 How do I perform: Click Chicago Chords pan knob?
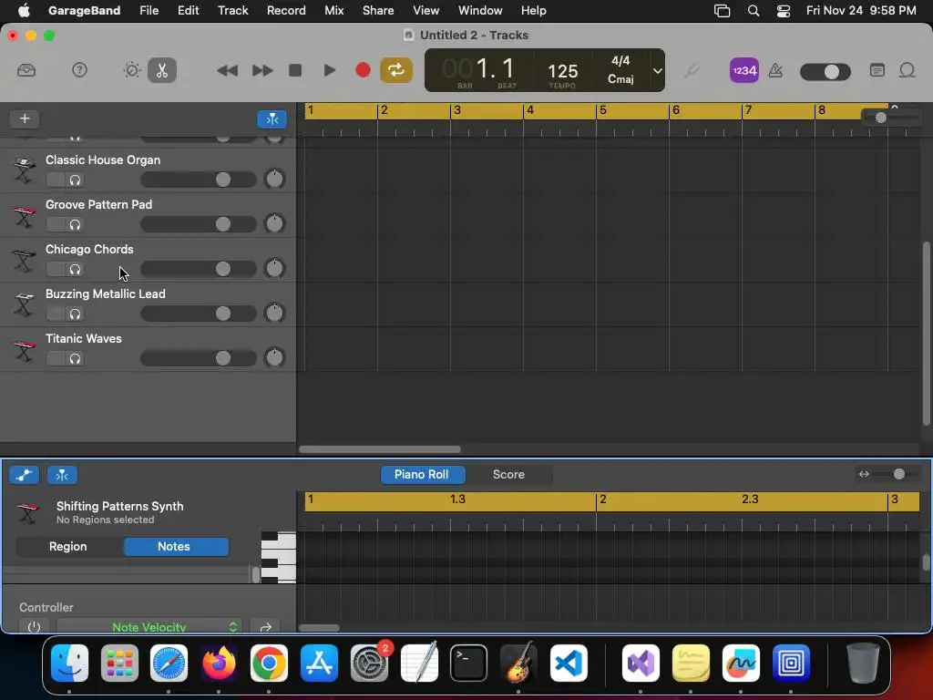click(x=274, y=268)
